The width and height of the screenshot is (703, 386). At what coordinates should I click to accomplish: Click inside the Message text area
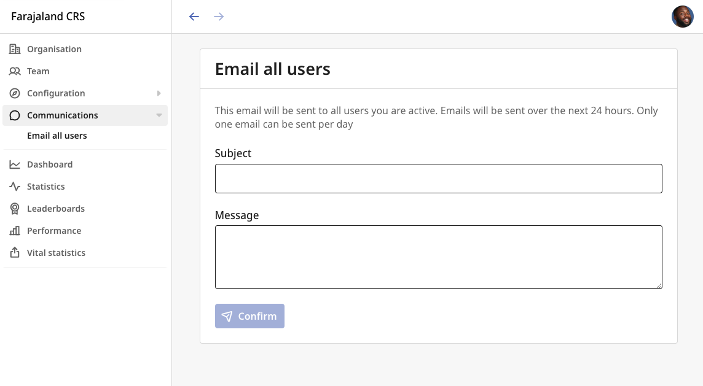pyautogui.click(x=438, y=257)
